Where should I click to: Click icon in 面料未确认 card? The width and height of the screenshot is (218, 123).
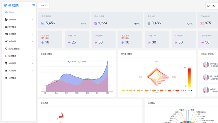(x=202, y=43)
